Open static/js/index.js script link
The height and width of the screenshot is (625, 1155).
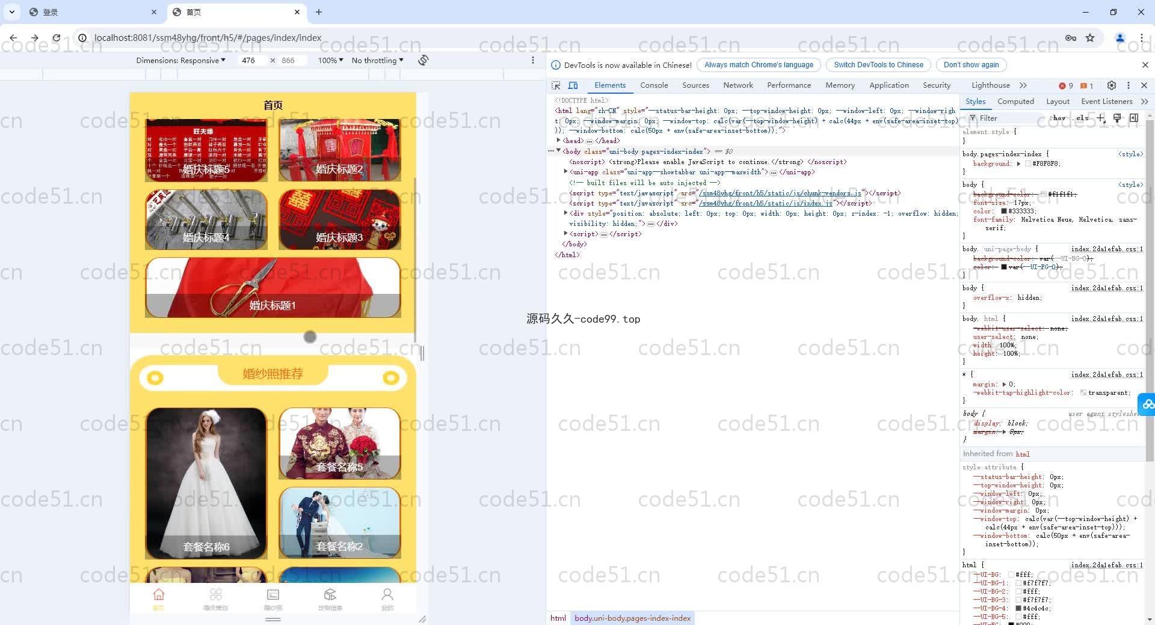tap(766, 203)
